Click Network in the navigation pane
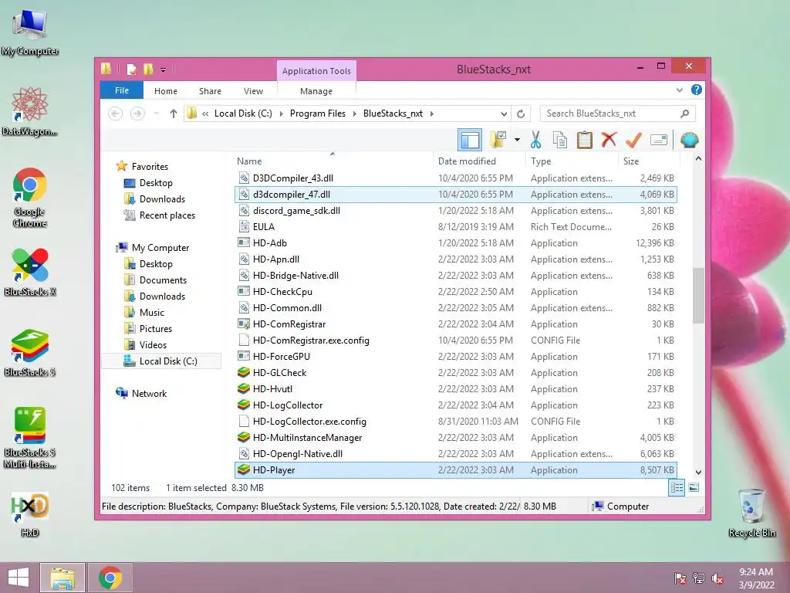This screenshot has width=790, height=593. [x=149, y=393]
